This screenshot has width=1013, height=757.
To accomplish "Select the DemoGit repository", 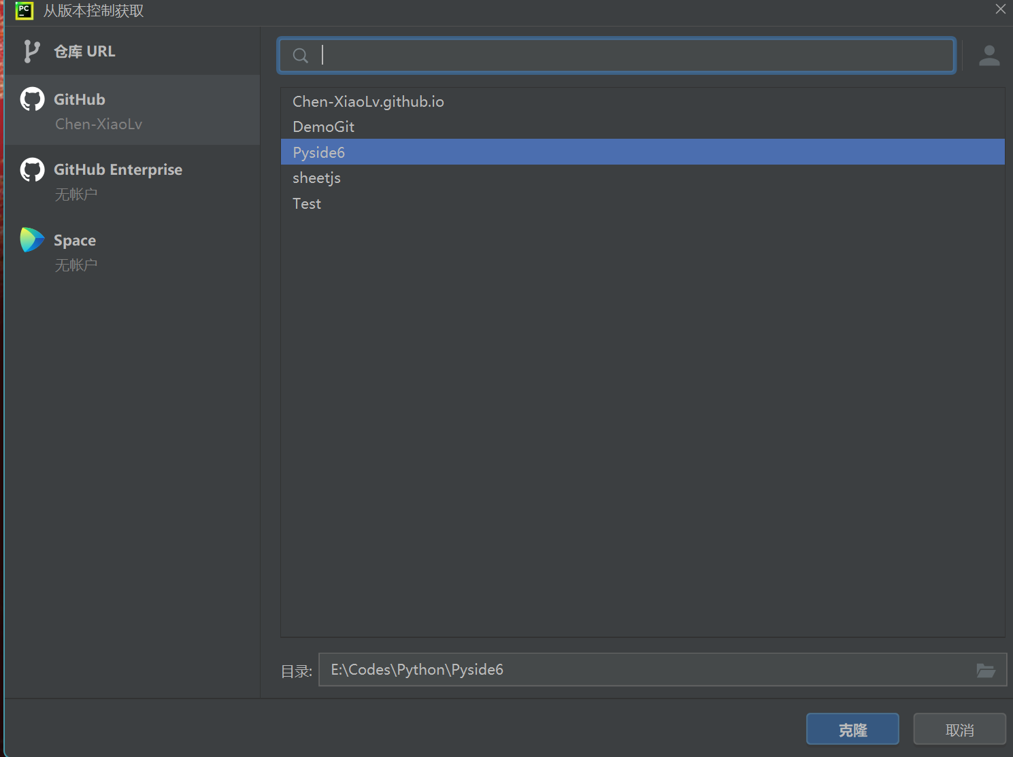I will click(642, 127).
